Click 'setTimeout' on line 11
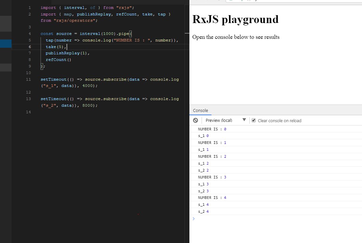Viewport: 362px width, 243px height. coord(54,79)
